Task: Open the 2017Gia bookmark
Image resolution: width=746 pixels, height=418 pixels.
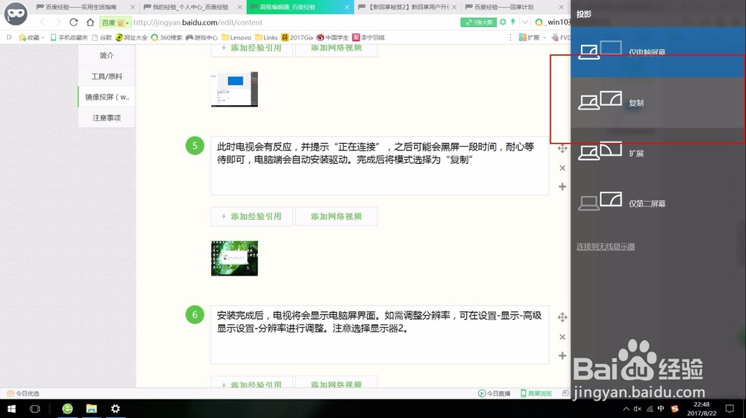Action: point(297,37)
